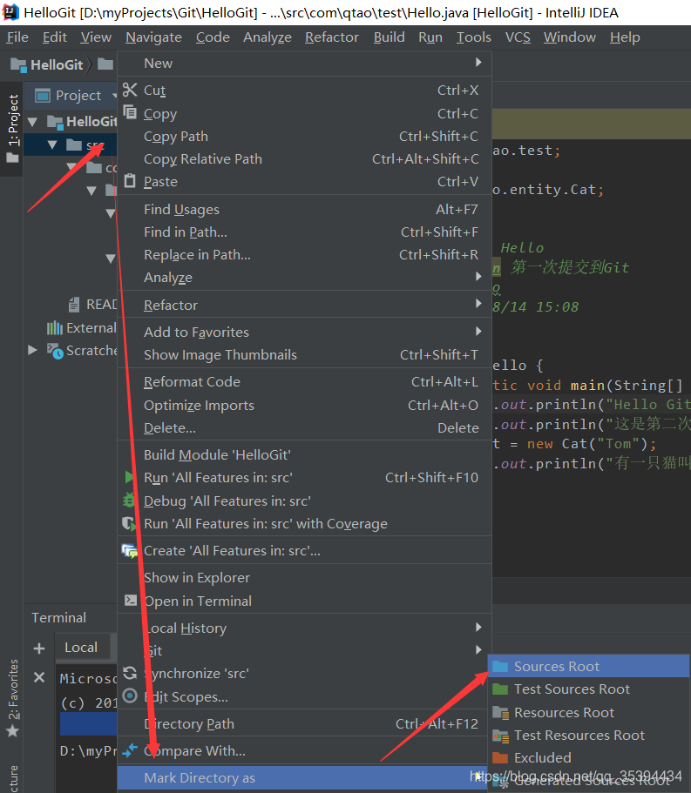
Task: Open the Help menu
Action: click(x=625, y=37)
